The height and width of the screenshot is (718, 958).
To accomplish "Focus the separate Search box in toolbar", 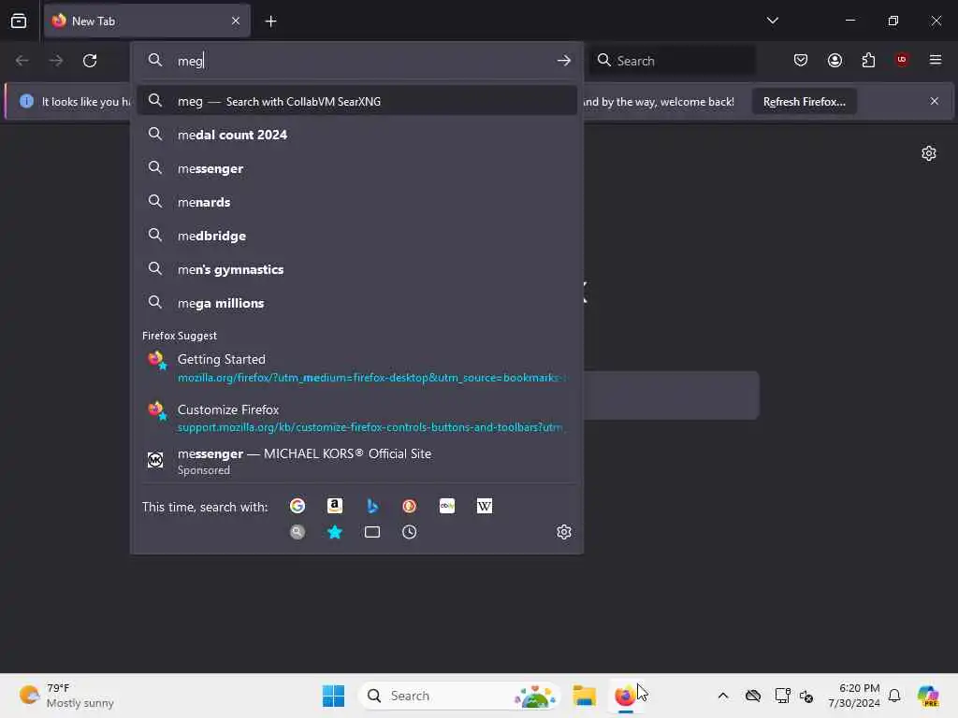I will point(672,61).
